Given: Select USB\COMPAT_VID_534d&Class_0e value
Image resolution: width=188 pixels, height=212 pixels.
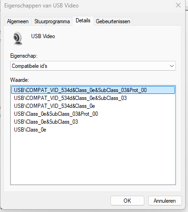Looking at the screenshot, I should [x=54, y=106].
